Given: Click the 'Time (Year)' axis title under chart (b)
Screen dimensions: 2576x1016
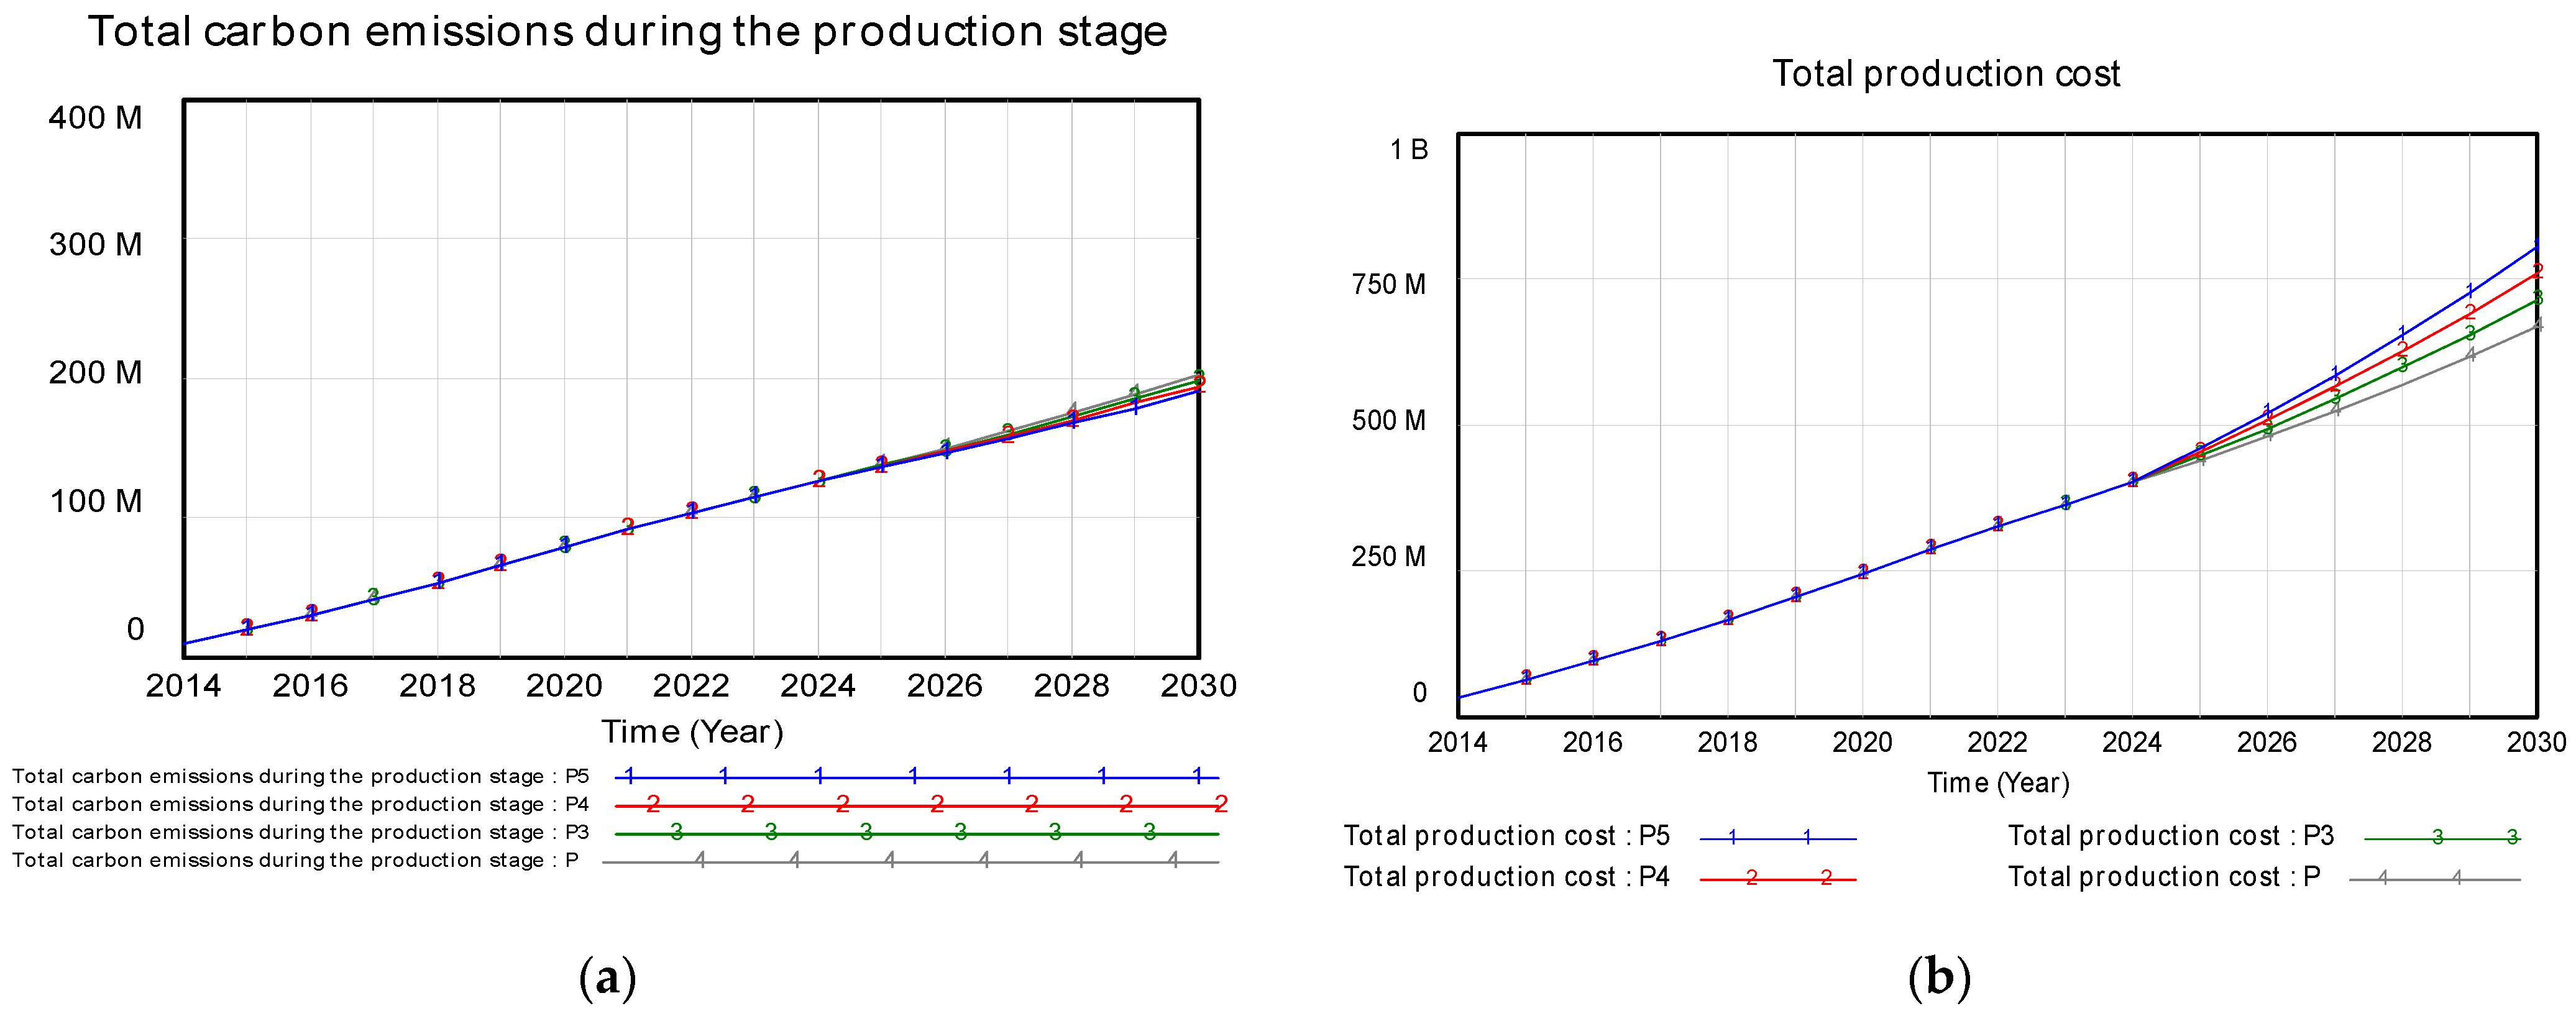Looking at the screenshot, I should (x=1998, y=783).
